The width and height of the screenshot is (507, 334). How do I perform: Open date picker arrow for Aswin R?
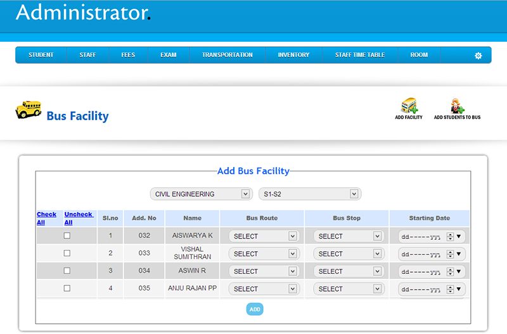459,271
